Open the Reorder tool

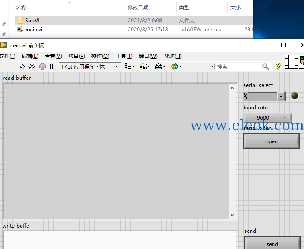176,66
